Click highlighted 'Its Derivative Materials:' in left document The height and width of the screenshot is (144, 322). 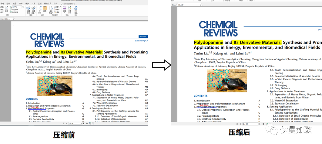tap(81, 52)
